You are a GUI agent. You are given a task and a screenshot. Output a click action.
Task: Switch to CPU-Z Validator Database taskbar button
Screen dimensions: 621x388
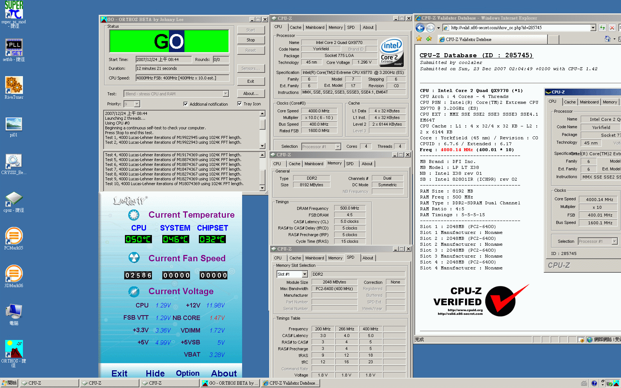pyautogui.click(x=290, y=383)
